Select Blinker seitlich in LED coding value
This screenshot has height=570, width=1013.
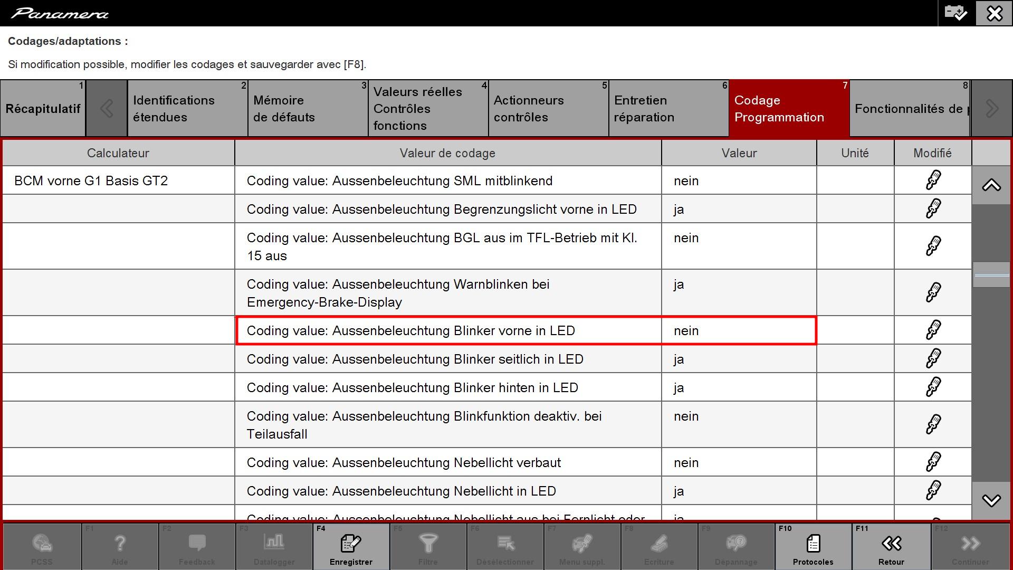pos(447,359)
